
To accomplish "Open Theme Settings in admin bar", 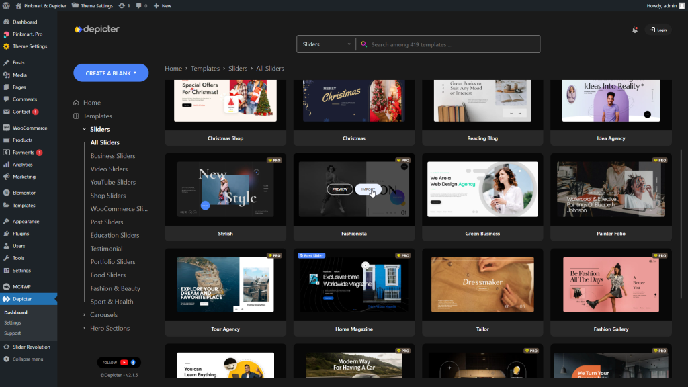I will [92, 5].
